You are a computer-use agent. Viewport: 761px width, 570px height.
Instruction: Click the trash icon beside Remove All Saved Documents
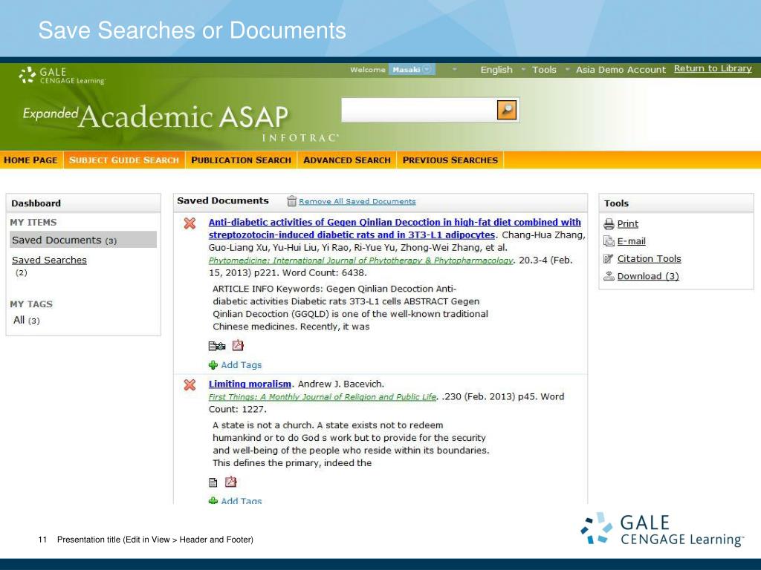291,200
